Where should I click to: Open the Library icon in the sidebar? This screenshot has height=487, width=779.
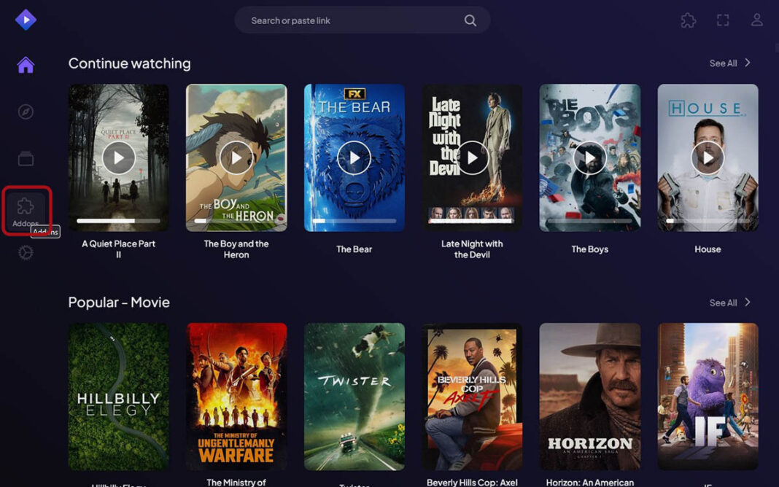tap(26, 158)
